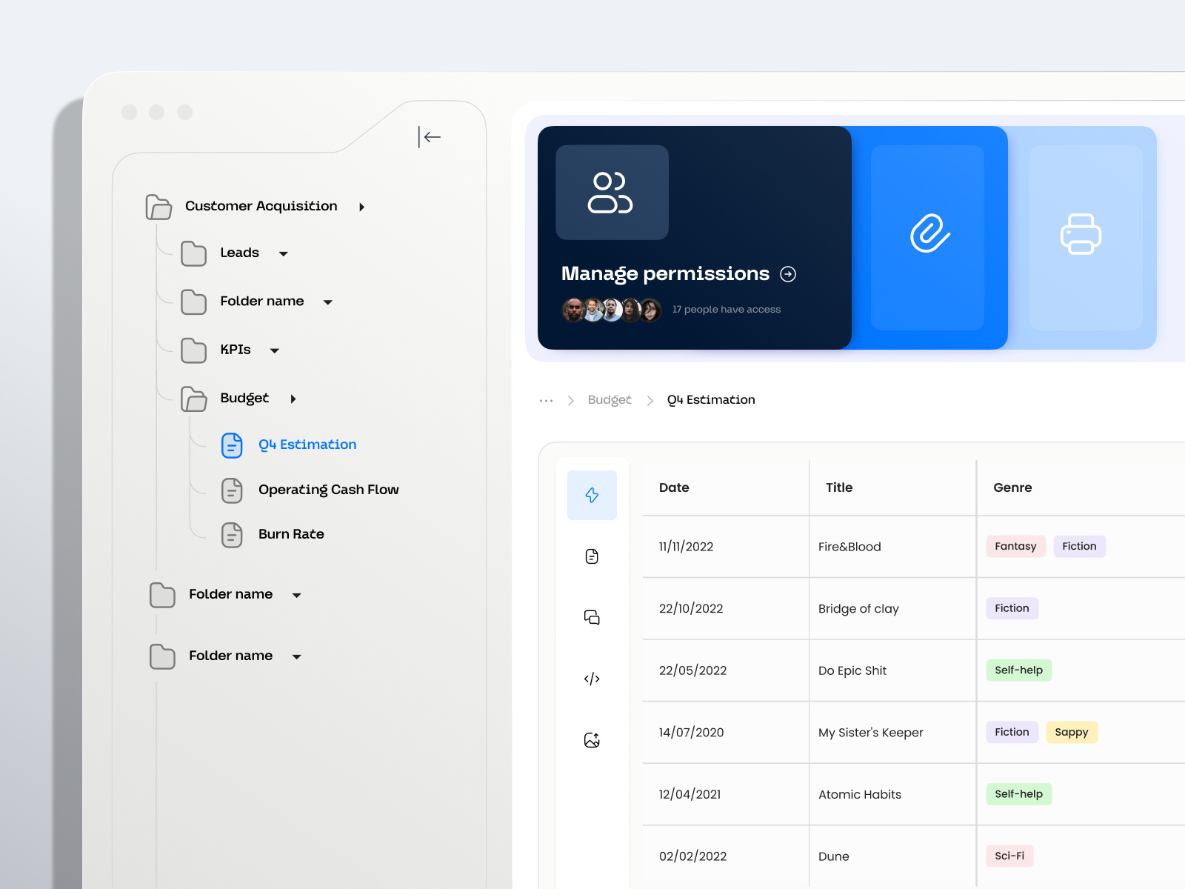The height and width of the screenshot is (889, 1185).
Task: Select Operating Cash Flow document
Action: (328, 490)
